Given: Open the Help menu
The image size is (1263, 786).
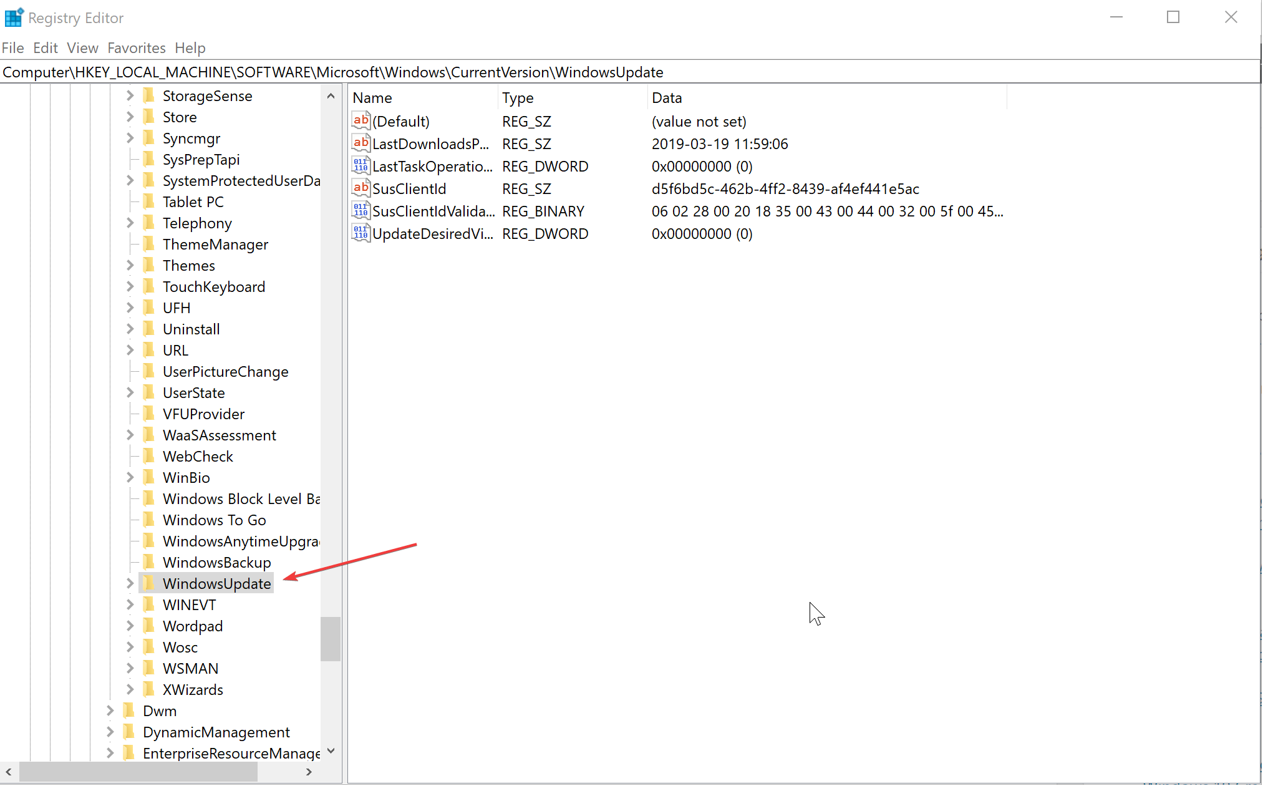Looking at the screenshot, I should [x=190, y=48].
